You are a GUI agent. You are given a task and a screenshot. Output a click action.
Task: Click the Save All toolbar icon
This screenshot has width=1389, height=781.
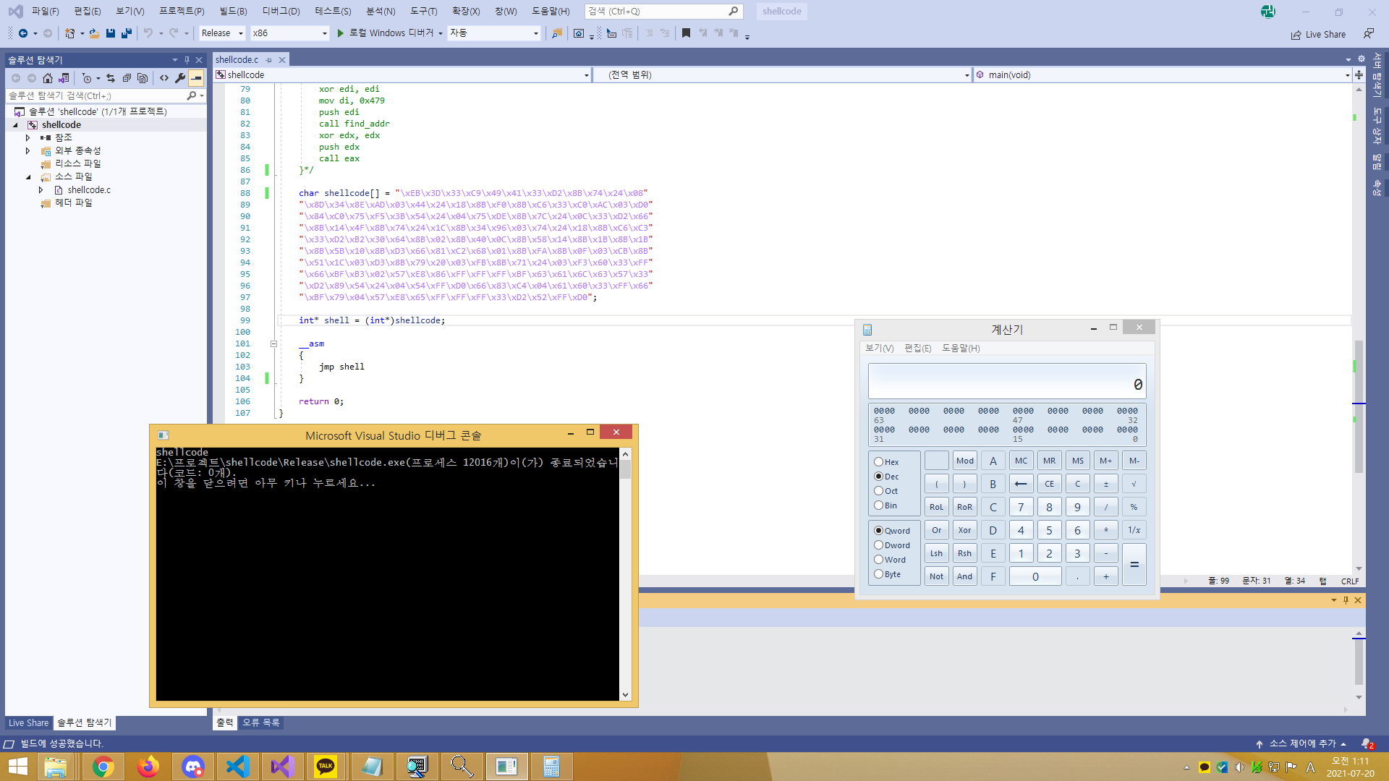tap(127, 33)
